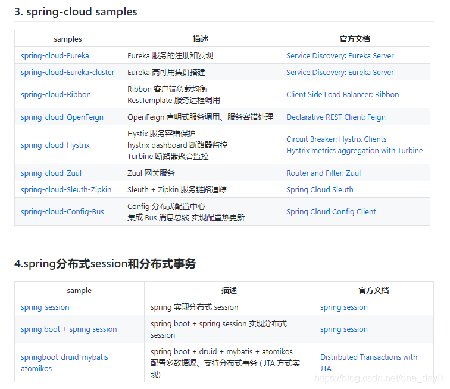
Task: Open Distributed Transactions with JTA doc
Action: click(368, 363)
